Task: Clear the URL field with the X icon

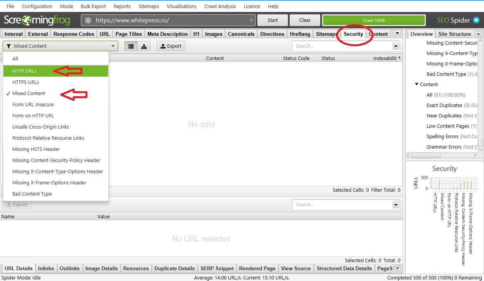Action: (251, 20)
